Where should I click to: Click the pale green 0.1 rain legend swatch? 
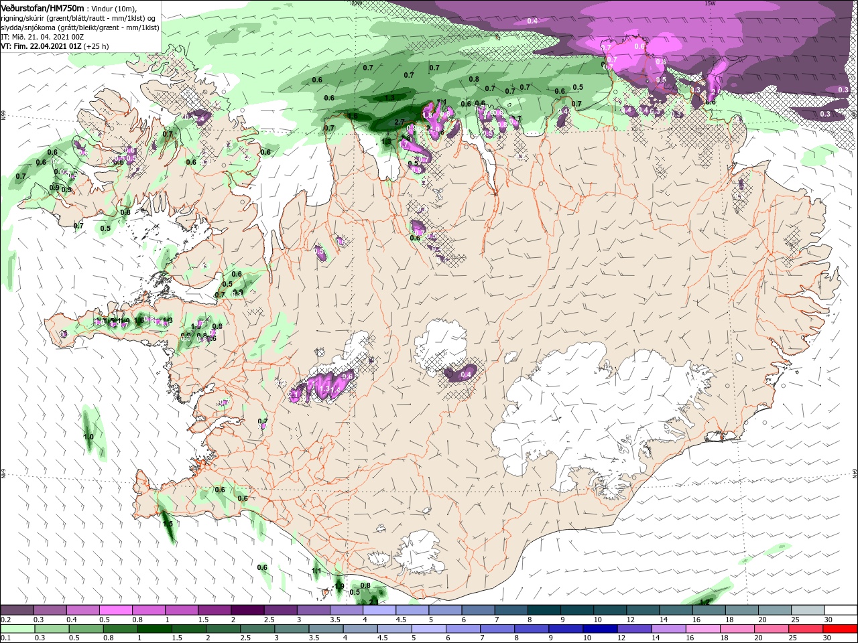coord(17,629)
